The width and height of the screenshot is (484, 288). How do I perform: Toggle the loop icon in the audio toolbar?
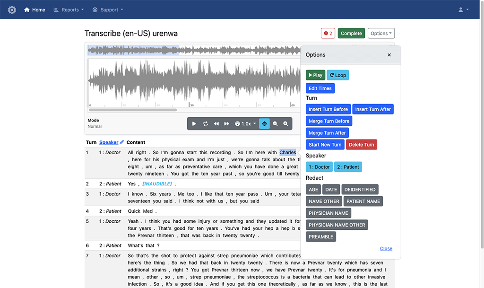[206, 124]
